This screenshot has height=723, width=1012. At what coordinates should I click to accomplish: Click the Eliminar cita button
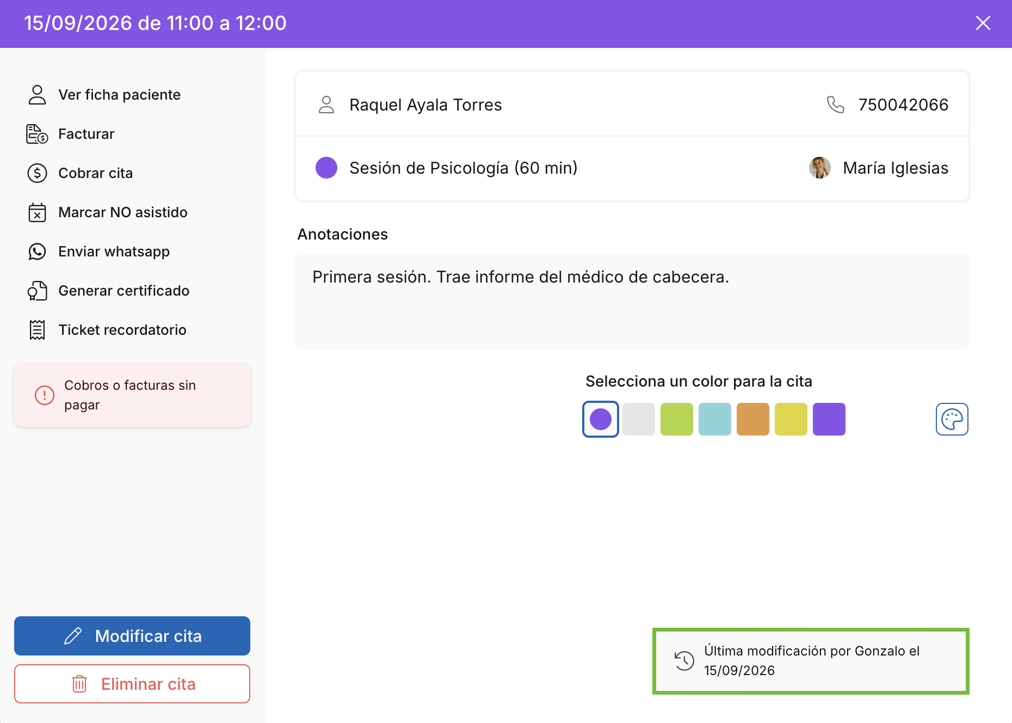click(132, 684)
